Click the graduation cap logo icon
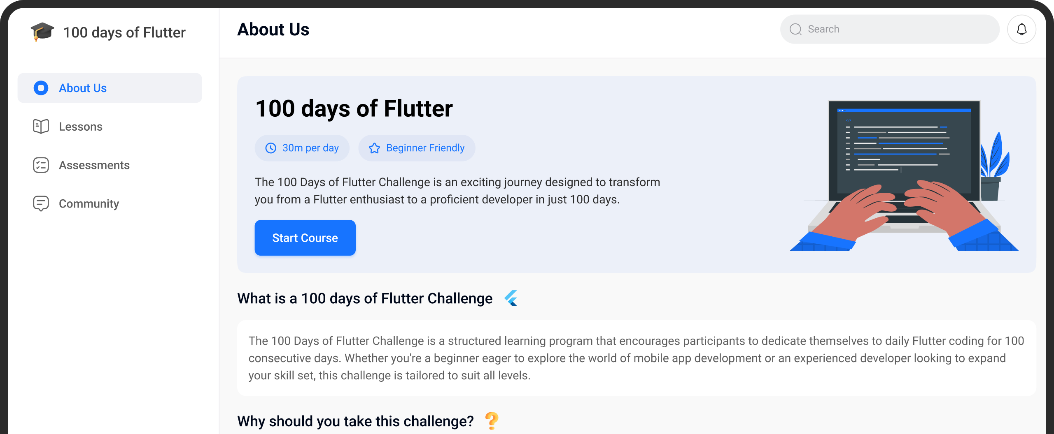Image resolution: width=1054 pixels, height=434 pixels. click(42, 32)
